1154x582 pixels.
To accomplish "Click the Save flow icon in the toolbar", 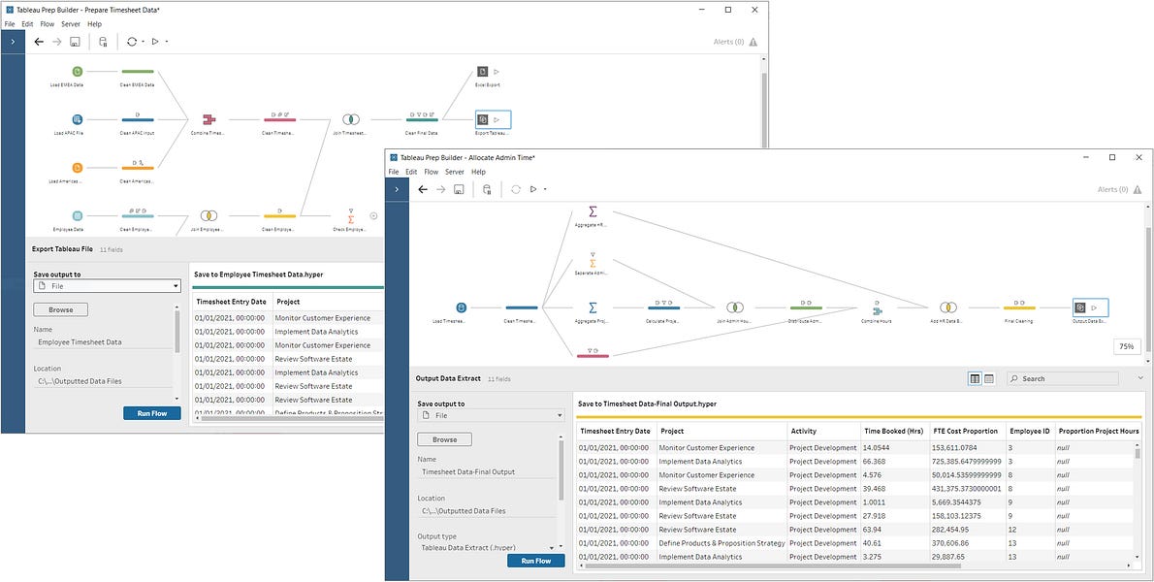I will tap(458, 189).
